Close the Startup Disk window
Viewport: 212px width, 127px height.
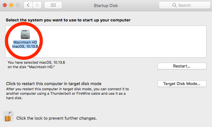5,5
